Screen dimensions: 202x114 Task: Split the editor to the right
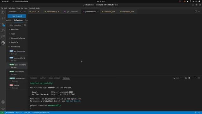(x=196, y=11)
